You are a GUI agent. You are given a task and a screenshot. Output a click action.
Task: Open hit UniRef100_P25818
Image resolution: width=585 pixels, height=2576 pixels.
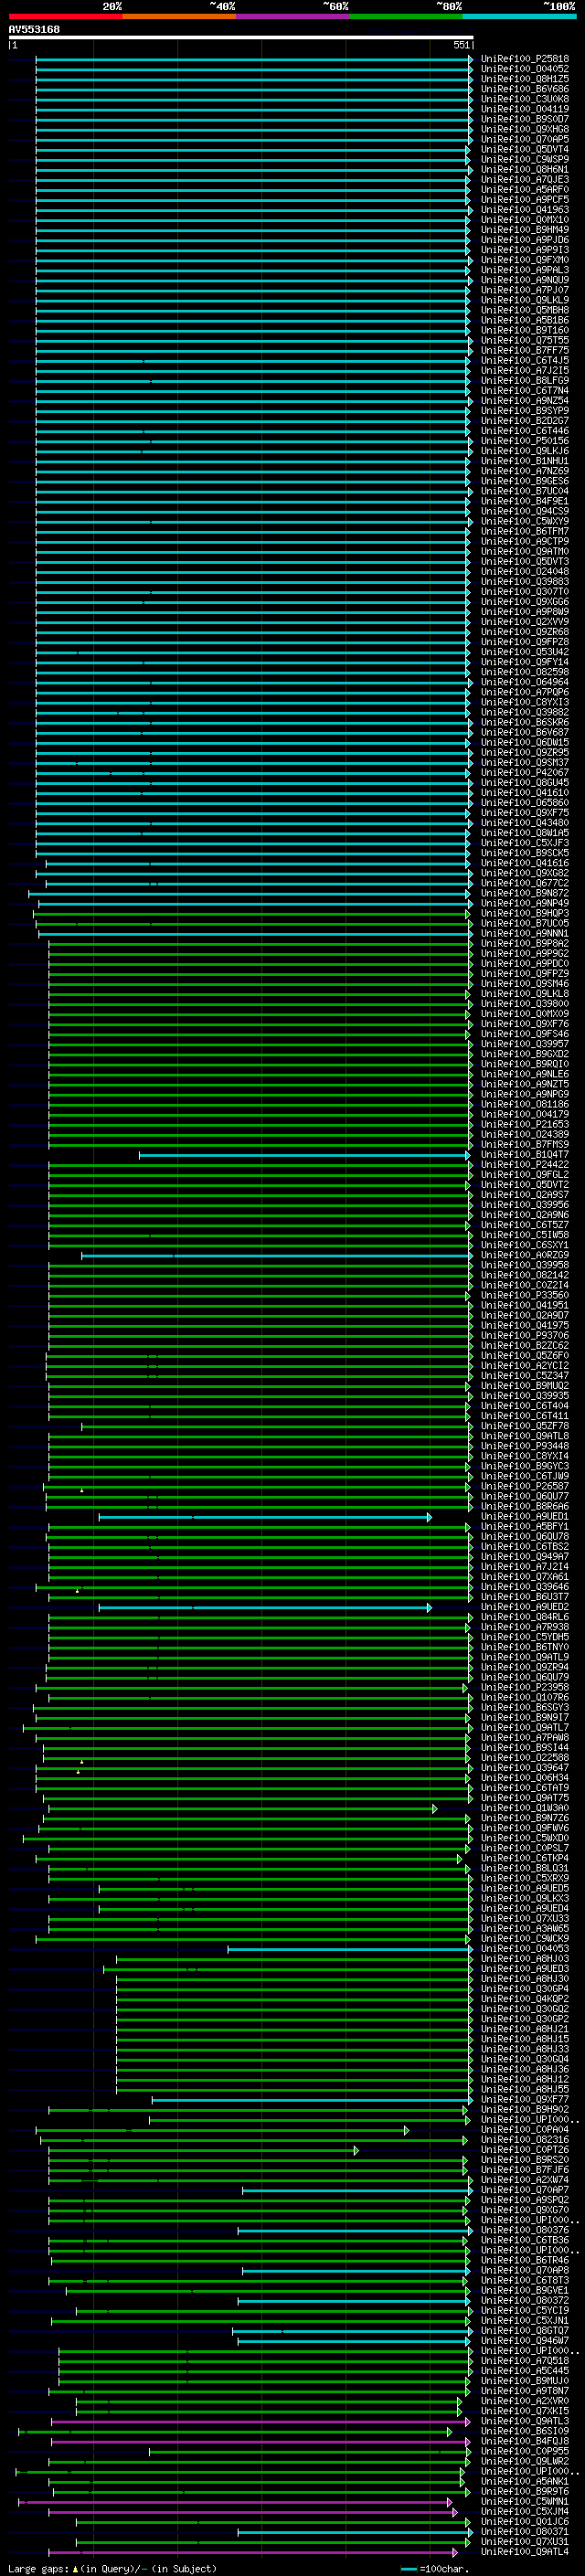pos(524,59)
